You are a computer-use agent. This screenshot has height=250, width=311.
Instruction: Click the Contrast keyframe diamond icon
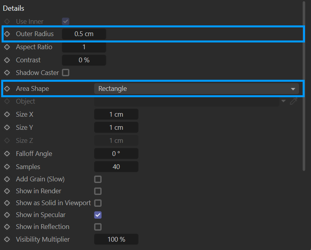click(x=7, y=60)
